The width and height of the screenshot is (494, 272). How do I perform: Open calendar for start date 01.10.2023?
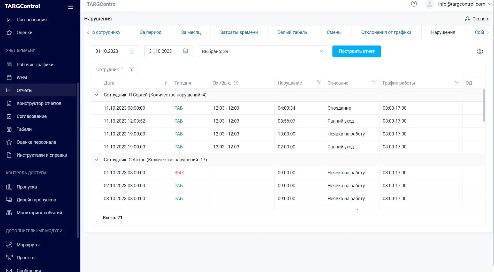pos(132,51)
